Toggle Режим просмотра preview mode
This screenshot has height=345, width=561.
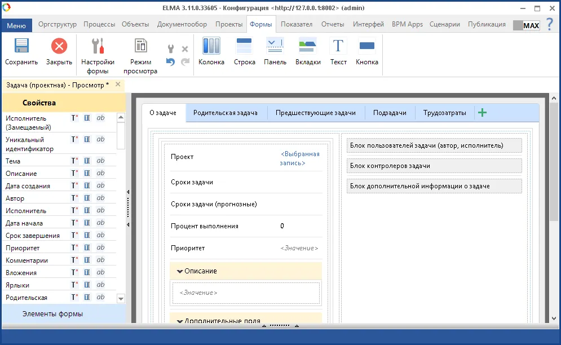(x=140, y=46)
